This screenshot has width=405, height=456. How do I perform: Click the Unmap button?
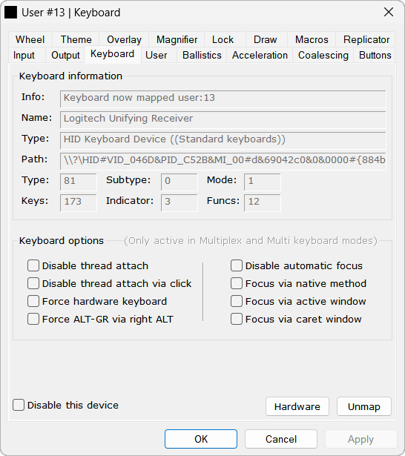364,406
